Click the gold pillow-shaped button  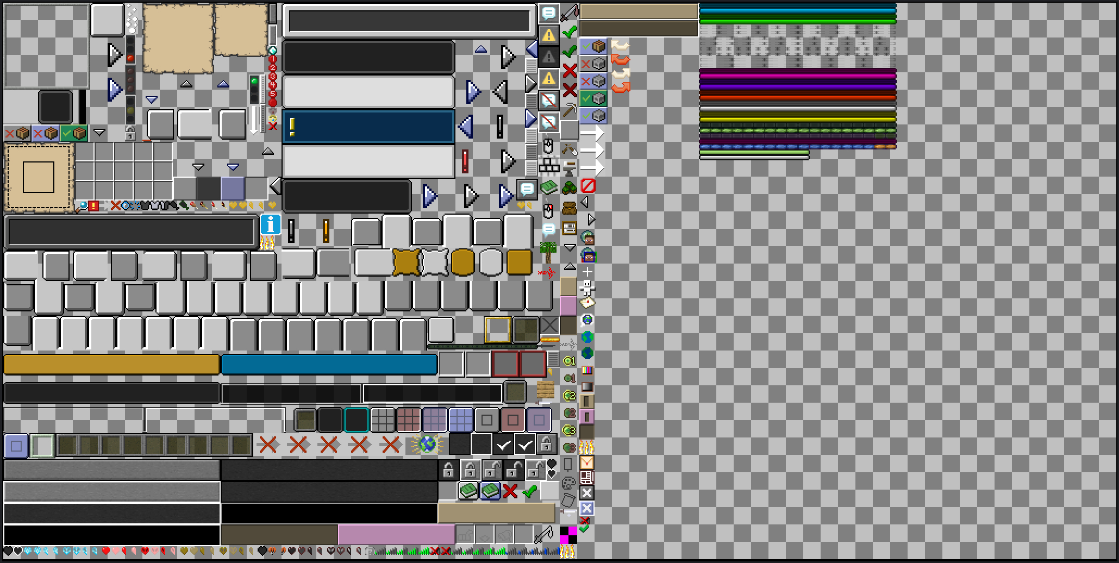tap(407, 262)
